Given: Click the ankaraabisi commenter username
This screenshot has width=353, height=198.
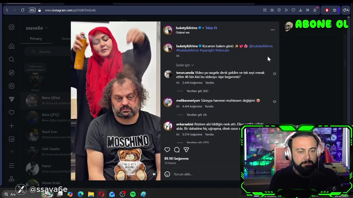Looking at the screenshot, I should pyautogui.click(x=185, y=124).
